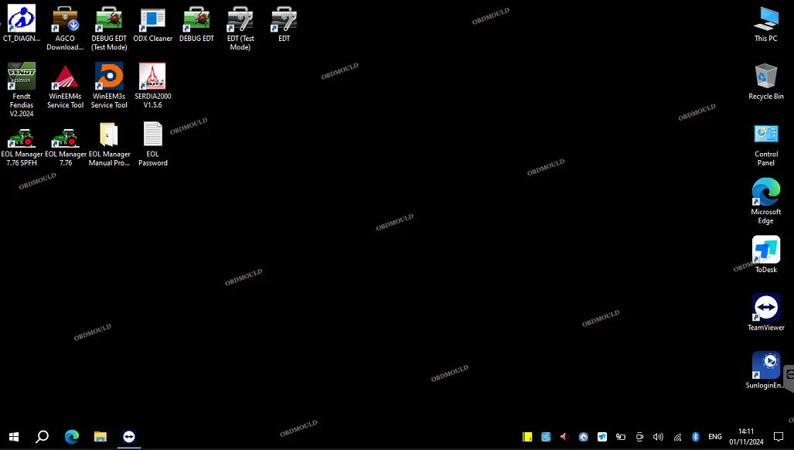Open the Recycle Bin

[765, 77]
